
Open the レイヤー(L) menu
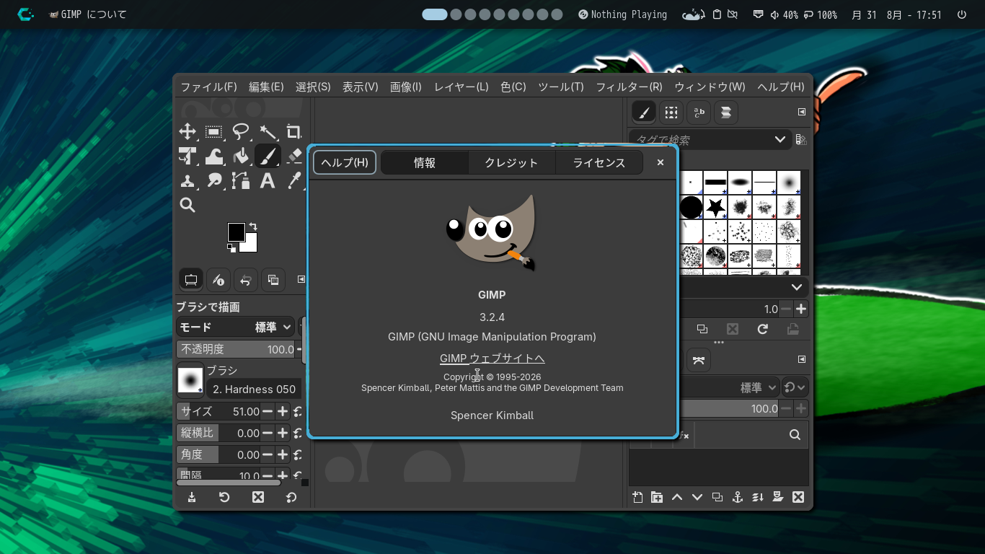pos(461,87)
